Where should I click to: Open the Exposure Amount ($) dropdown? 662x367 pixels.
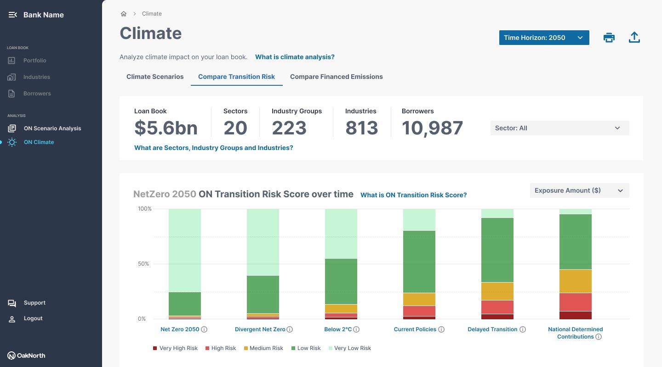click(579, 190)
